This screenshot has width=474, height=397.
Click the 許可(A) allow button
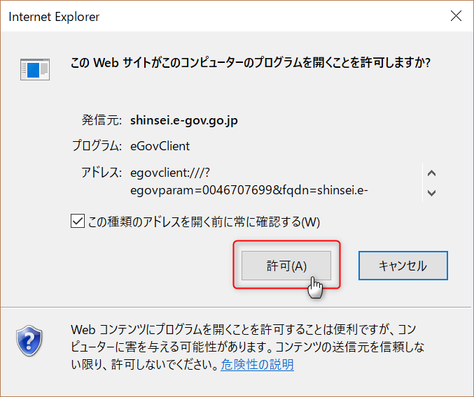286,266
